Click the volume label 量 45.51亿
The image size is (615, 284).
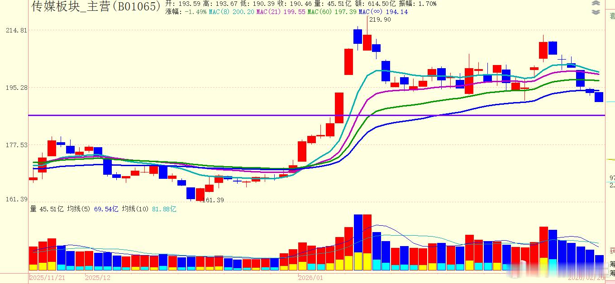(47, 209)
